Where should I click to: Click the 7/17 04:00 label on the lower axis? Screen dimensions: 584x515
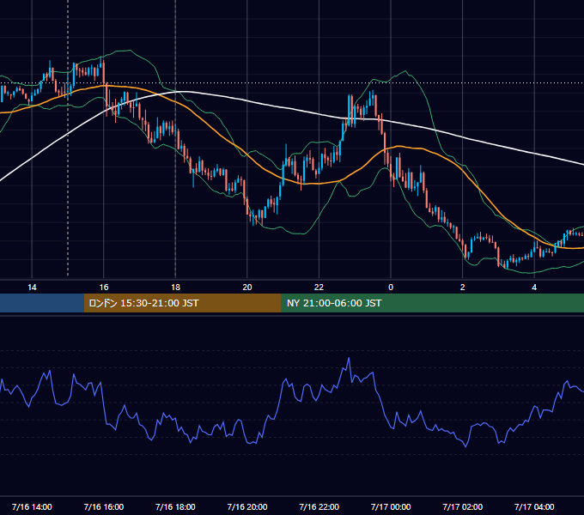tap(534, 506)
